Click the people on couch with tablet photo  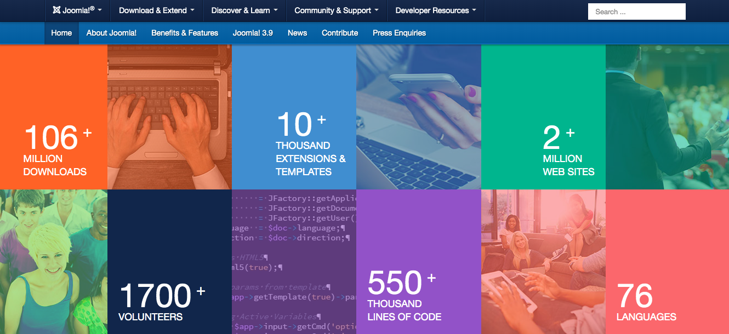(543, 262)
